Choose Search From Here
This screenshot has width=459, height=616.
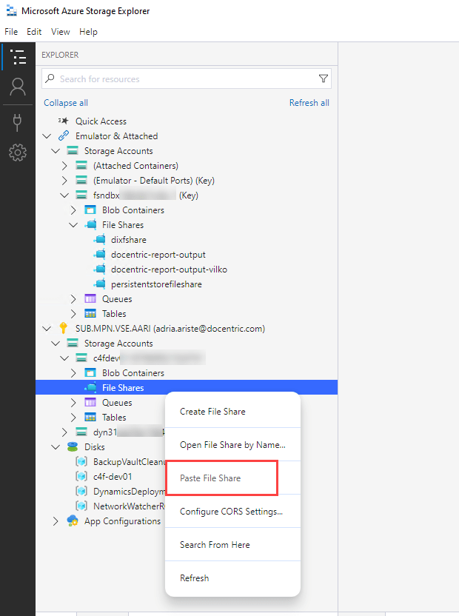point(232,544)
